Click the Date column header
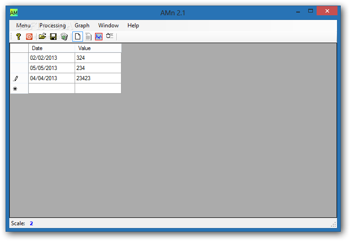This screenshot has width=350, height=241. point(51,48)
